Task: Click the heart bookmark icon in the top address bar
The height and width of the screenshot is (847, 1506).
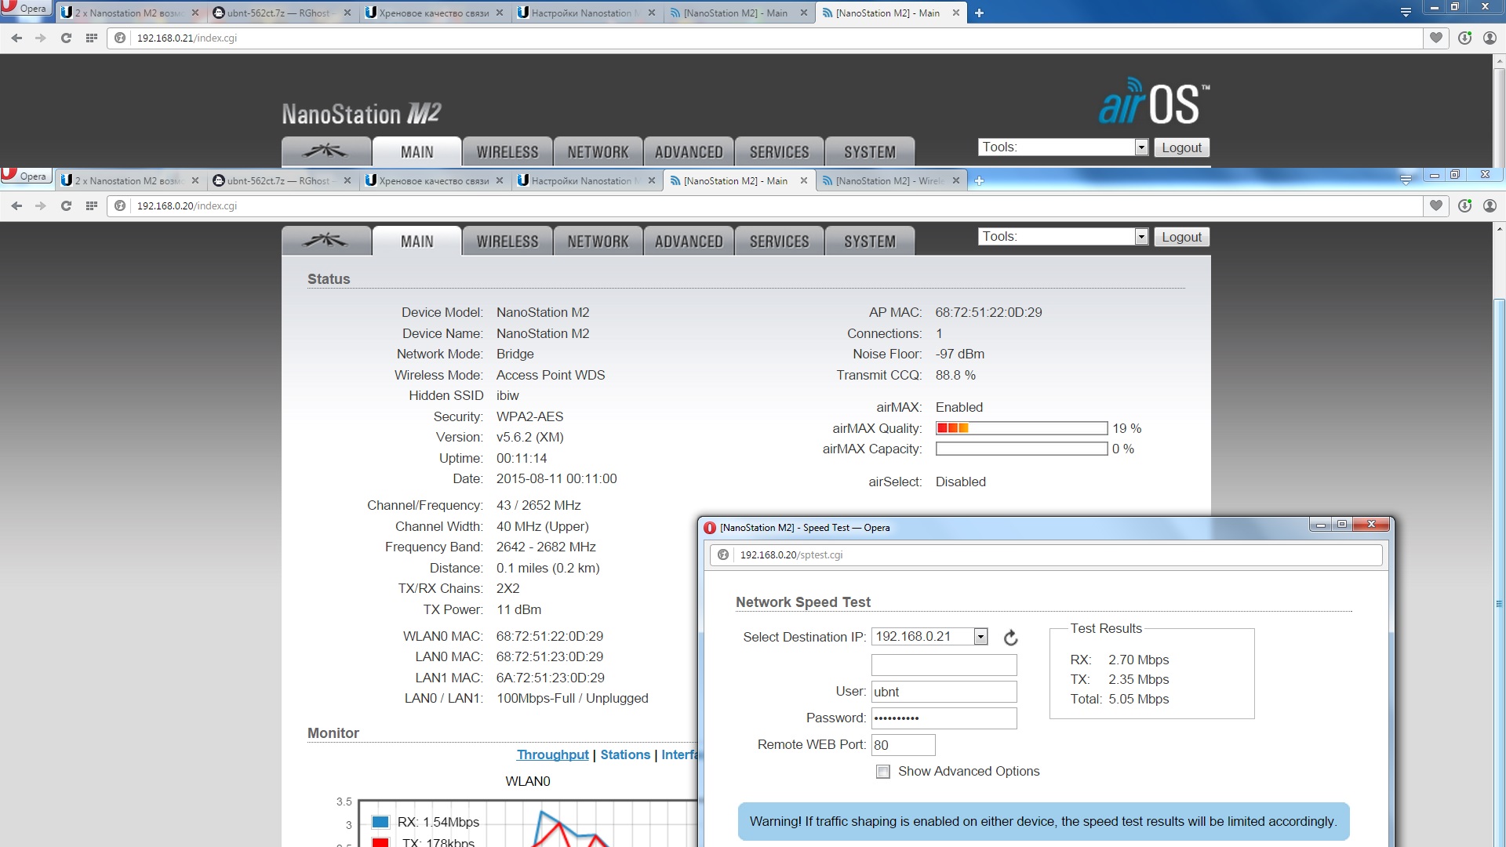Action: [1436, 38]
